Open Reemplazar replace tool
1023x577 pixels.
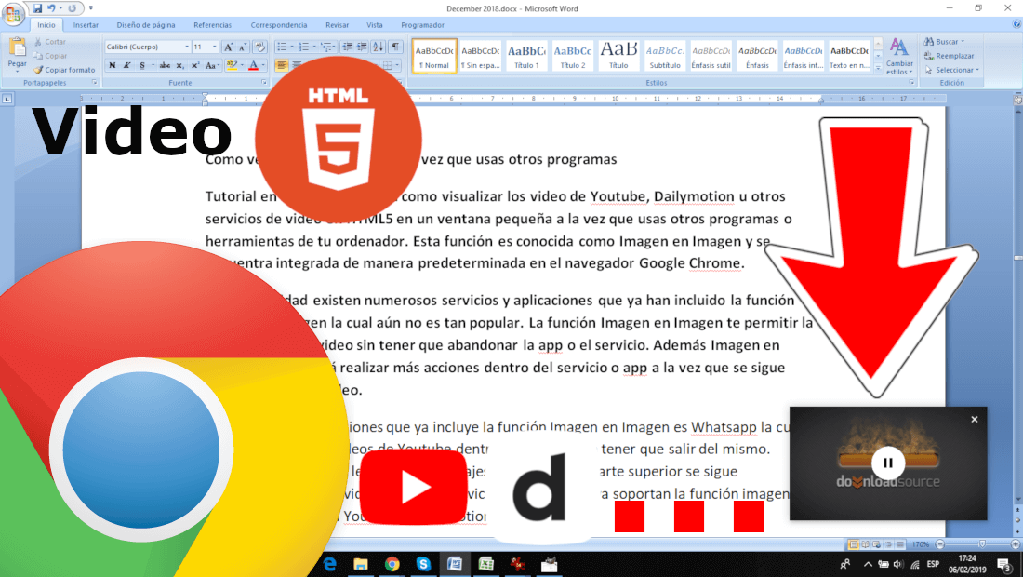(949, 56)
